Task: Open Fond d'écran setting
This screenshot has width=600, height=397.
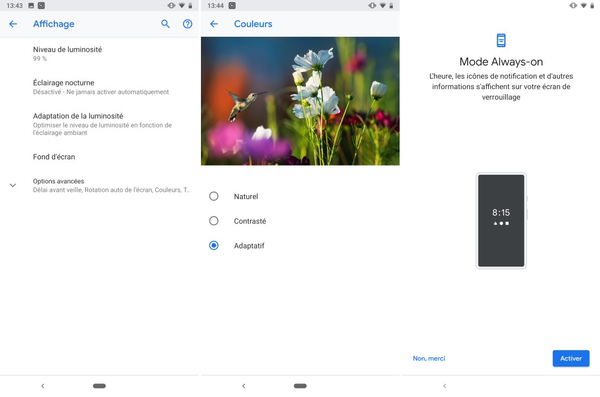Action: tap(99, 157)
